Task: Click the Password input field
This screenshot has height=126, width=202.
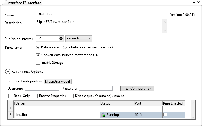Action: click(x=96, y=89)
